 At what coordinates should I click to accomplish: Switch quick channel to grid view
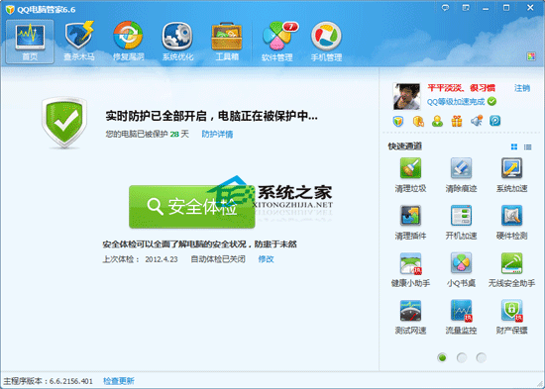514,146
